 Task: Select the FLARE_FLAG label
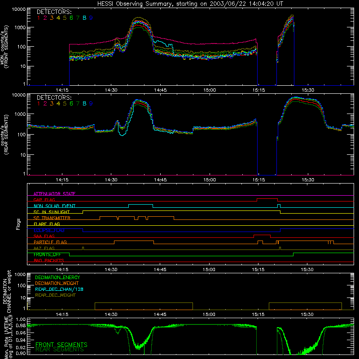pos(47,224)
